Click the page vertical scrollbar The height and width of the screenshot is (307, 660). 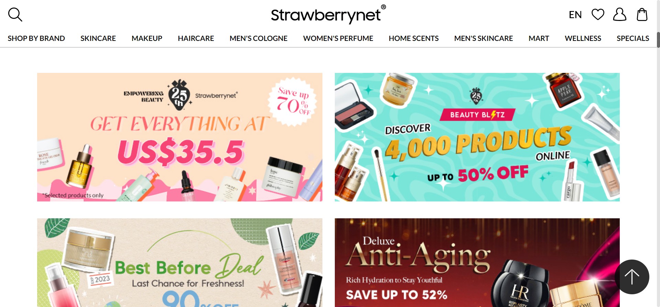click(658, 40)
